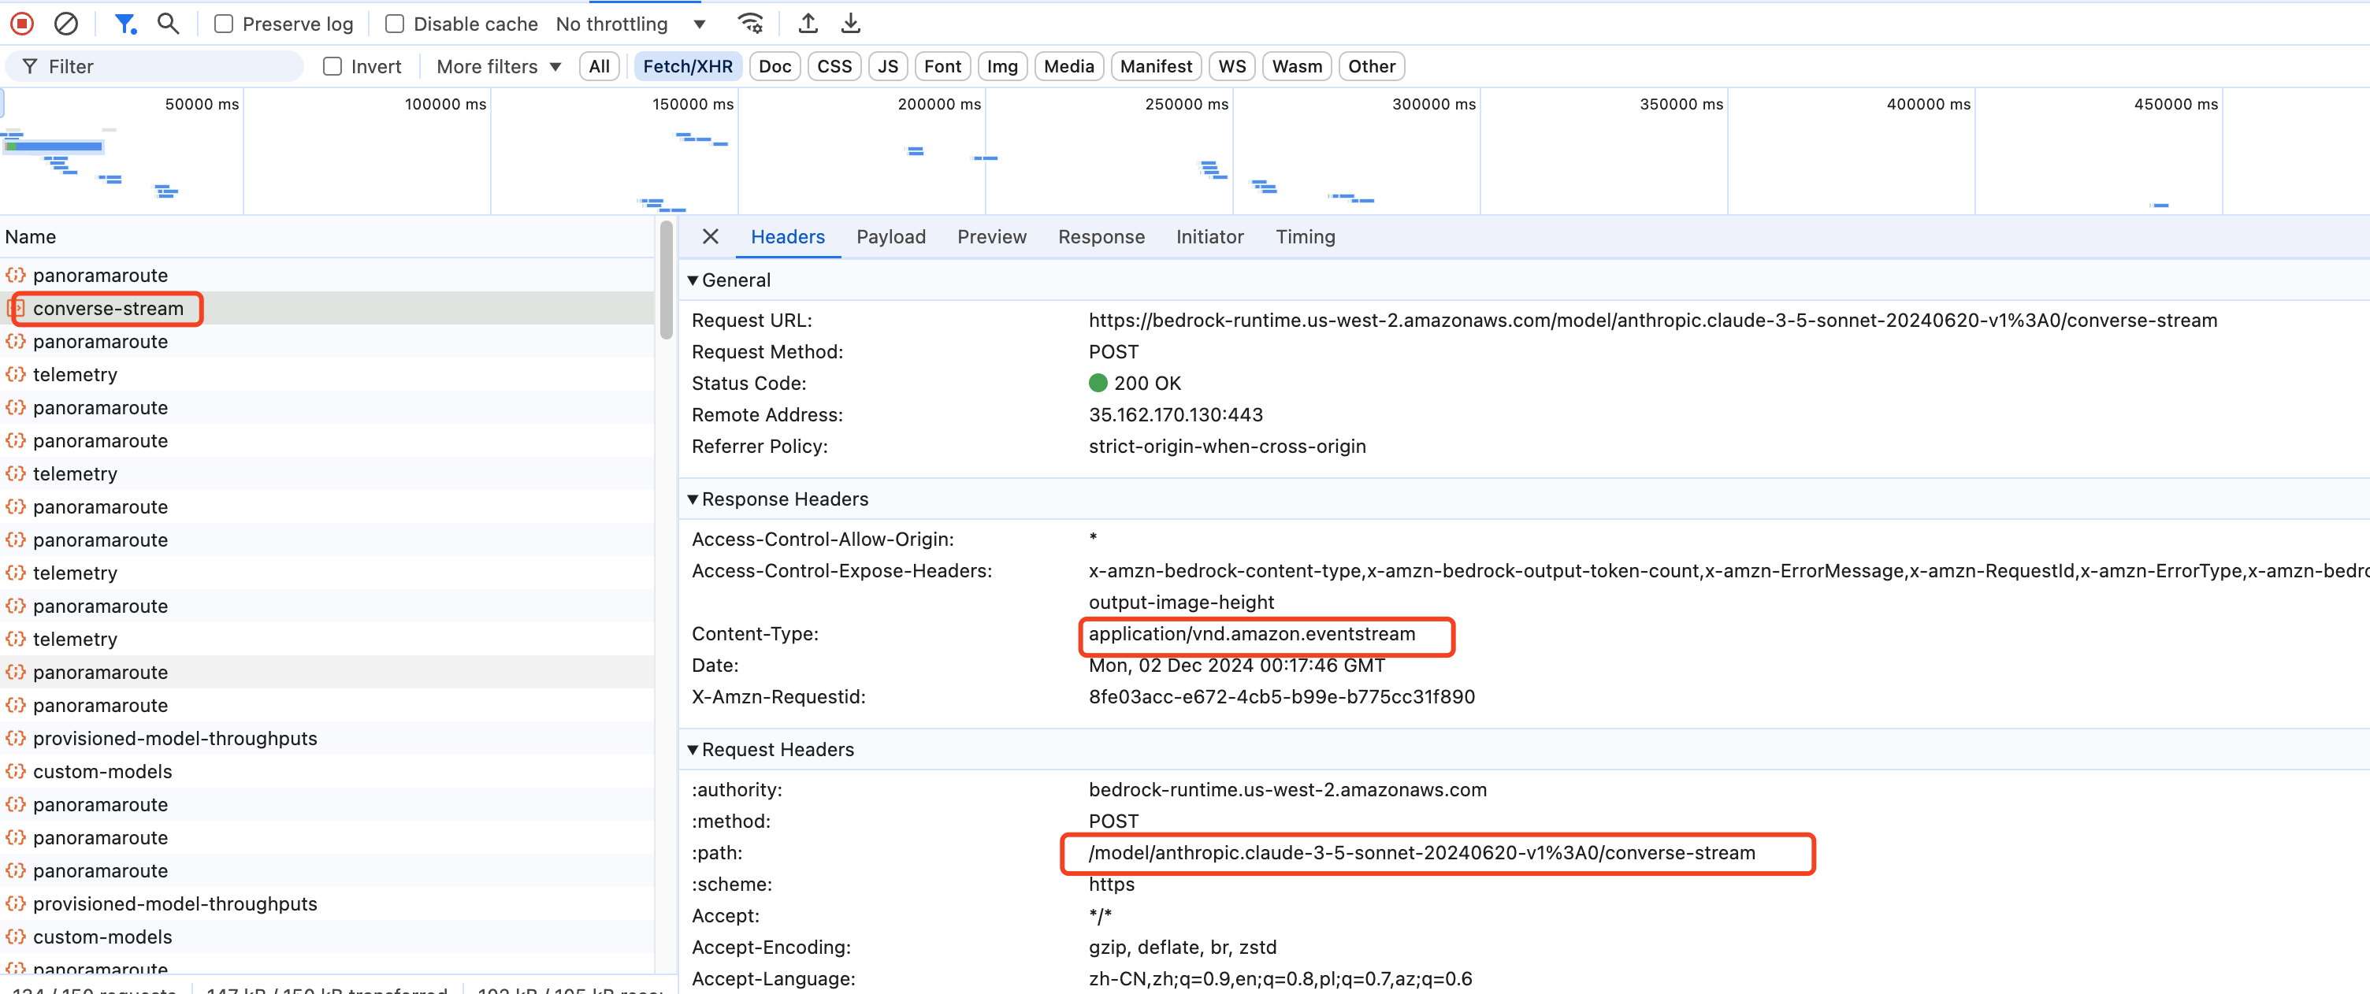Click the Request URL value
The height and width of the screenshot is (994, 2370).
[1652, 320]
